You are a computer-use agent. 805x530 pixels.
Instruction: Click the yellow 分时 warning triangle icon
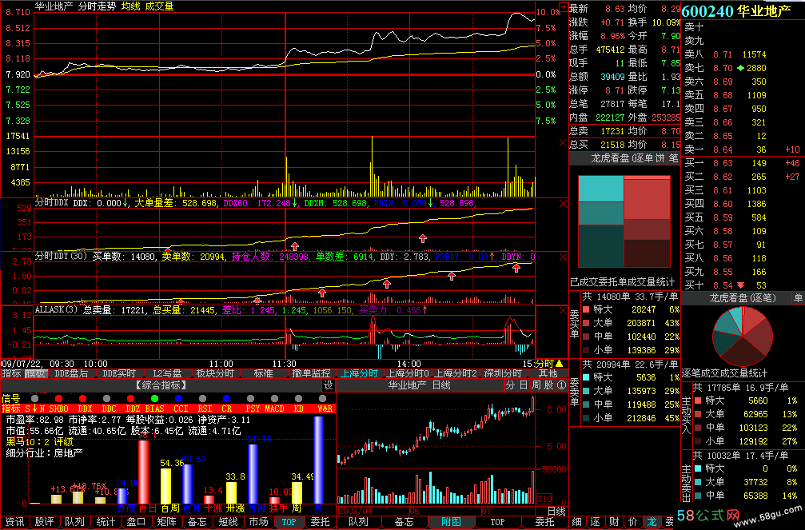tap(559, 364)
